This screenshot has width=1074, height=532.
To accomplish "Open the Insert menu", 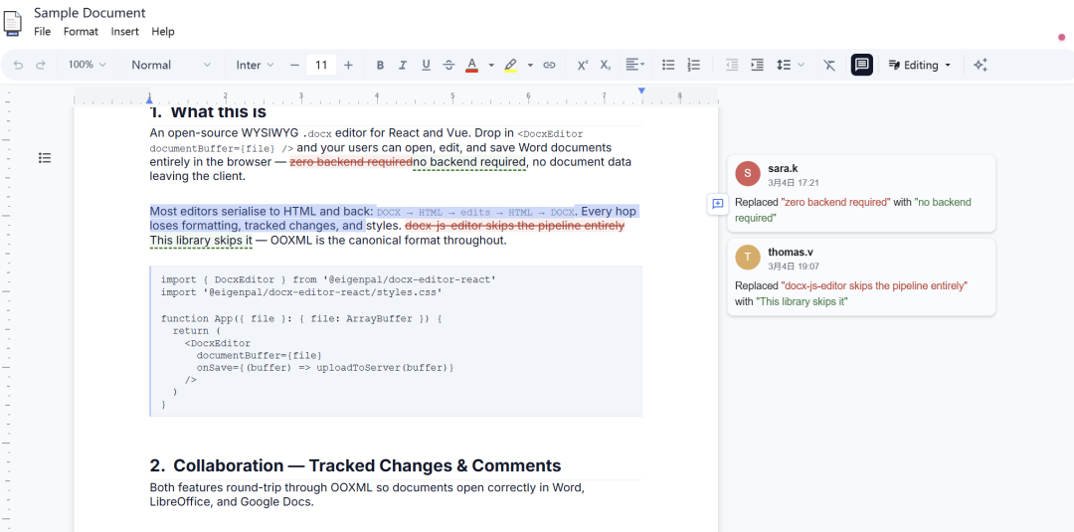I will pos(125,32).
